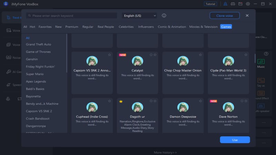This screenshot has width=276, height=155.
Task: Filter by Grand Theft Auto category
Action: tap(38, 44)
